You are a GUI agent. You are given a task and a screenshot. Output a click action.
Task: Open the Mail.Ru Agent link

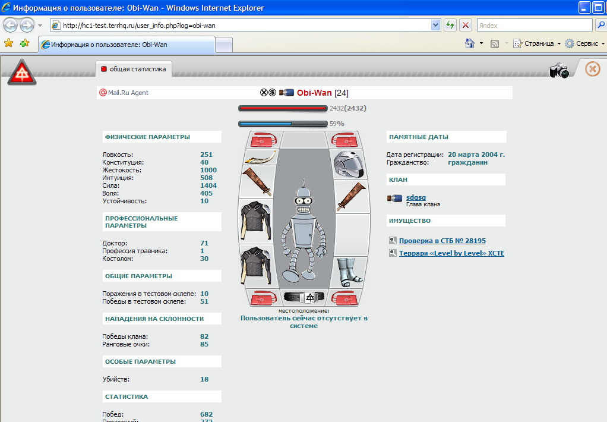tap(128, 93)
